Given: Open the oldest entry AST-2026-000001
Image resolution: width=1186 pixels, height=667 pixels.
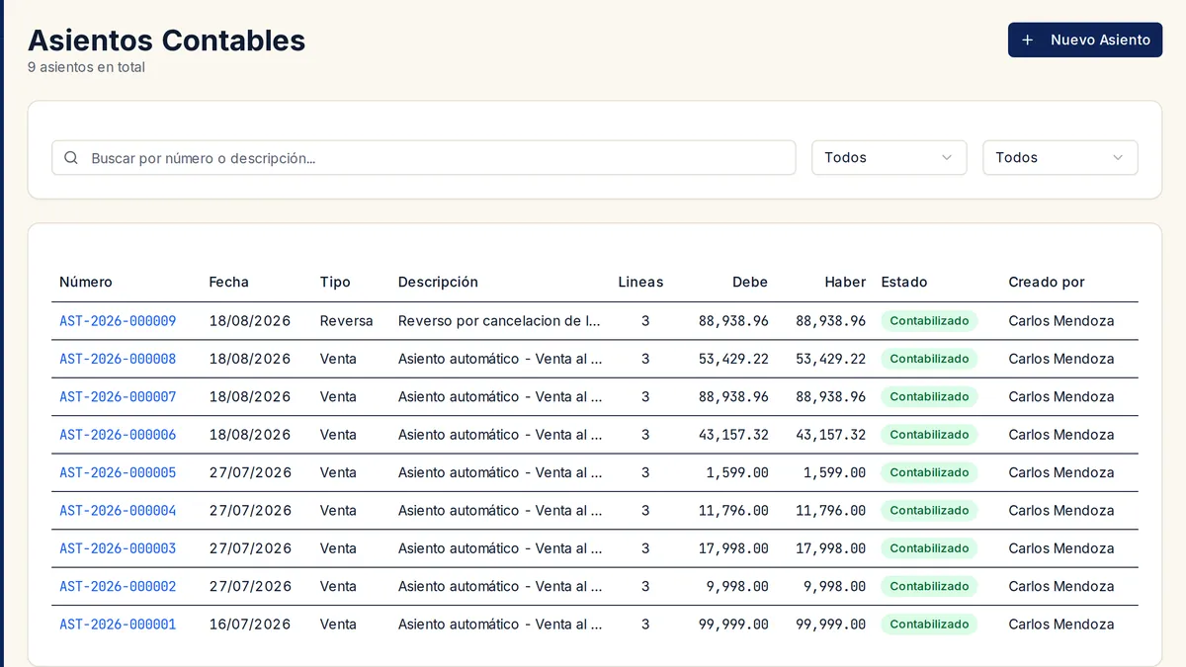Looking at the screenshot, I should (x=118, y=625).
